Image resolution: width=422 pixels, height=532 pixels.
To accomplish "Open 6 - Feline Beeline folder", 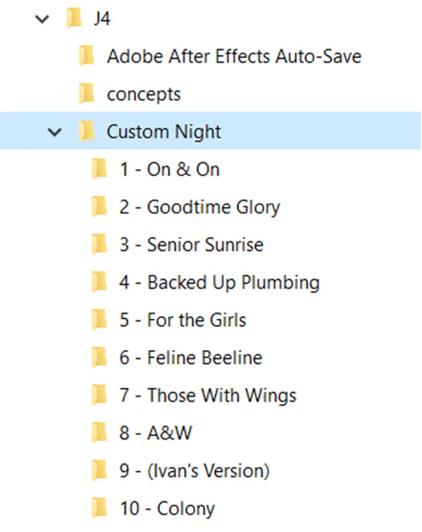I will click(191, 357).
